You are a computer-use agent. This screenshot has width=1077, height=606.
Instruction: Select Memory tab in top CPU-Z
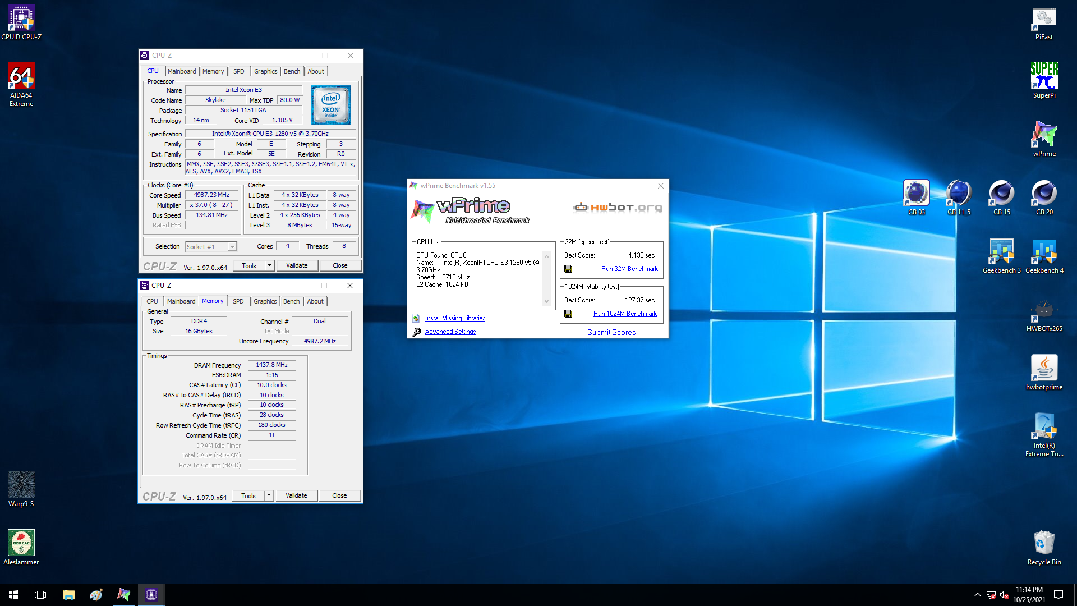coord(213,71)
